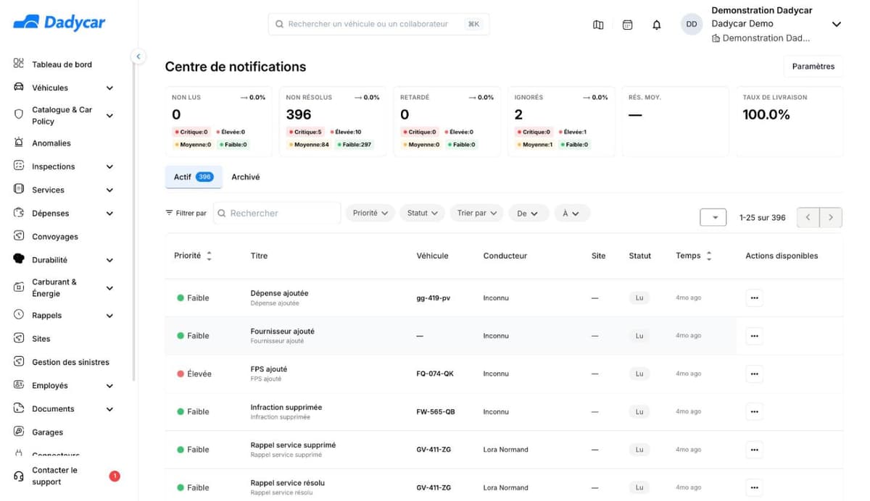The image size is (870, 501).
Task: Click the TAUX DE LIVRAISON 100.0% card
Action: pyautogui.click(x=790, y=122)
